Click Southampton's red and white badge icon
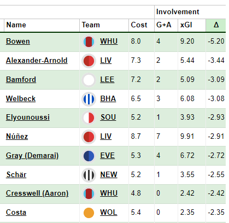 [89, 118]
